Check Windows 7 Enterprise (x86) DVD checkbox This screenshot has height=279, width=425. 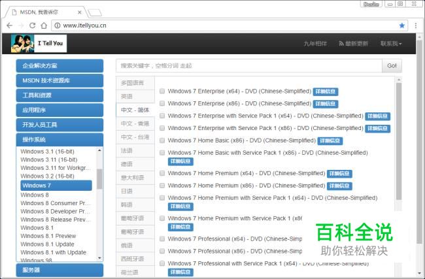pos(162,103)
